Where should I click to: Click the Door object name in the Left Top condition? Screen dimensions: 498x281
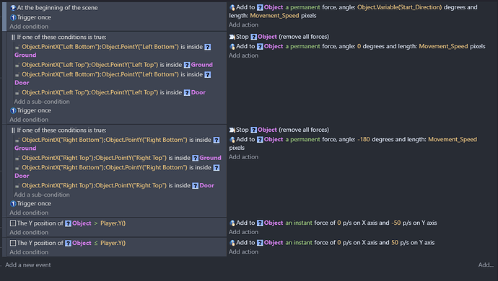(198, 93)
